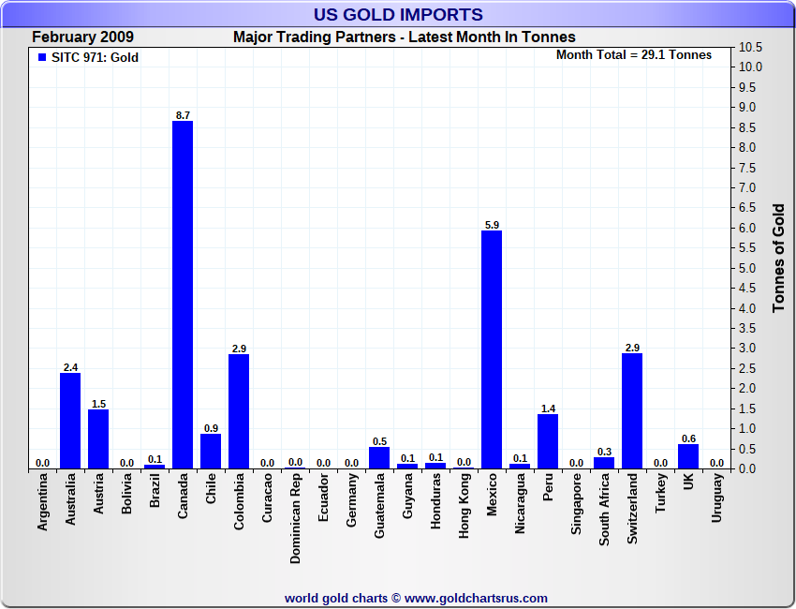Click the '0.3' value above South Africa
The image size is (796, 609).
605,452
